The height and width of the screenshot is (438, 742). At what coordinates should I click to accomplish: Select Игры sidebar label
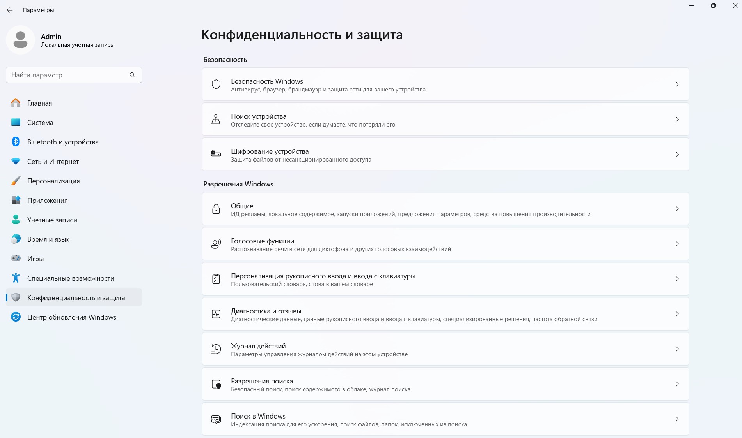[x=36, y=259]
